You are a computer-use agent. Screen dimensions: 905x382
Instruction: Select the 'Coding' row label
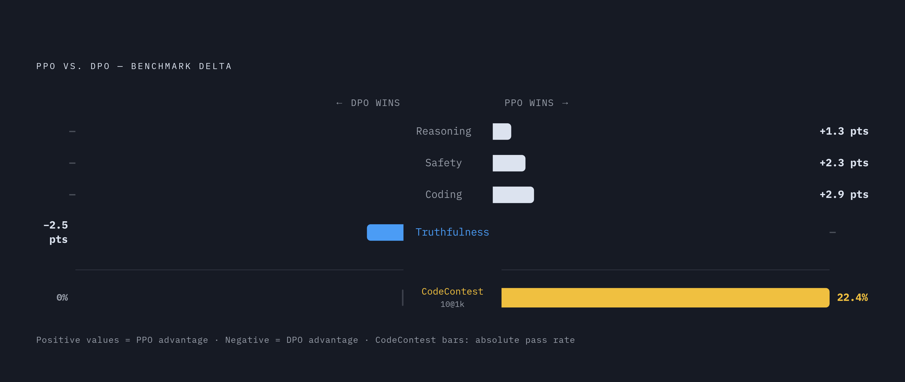(443, 194)
